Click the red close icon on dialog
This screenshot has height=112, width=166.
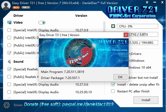click(126, 35)
